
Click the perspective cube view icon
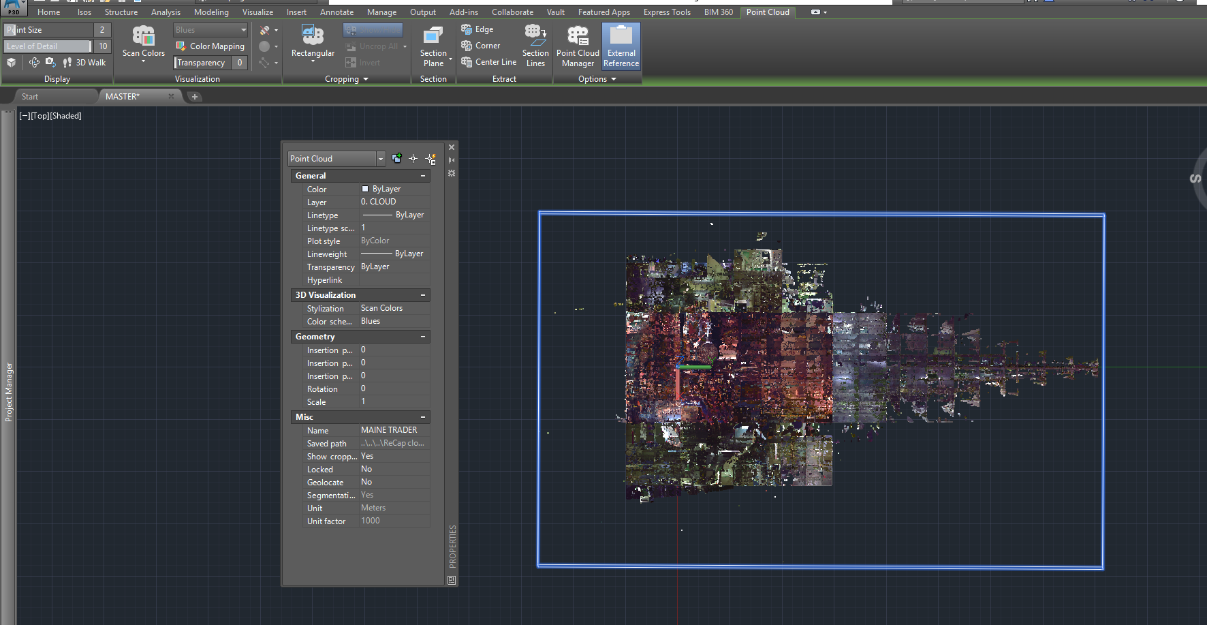tap(11, 63)
